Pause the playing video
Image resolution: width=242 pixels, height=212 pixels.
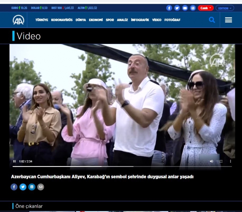[14, 161]
